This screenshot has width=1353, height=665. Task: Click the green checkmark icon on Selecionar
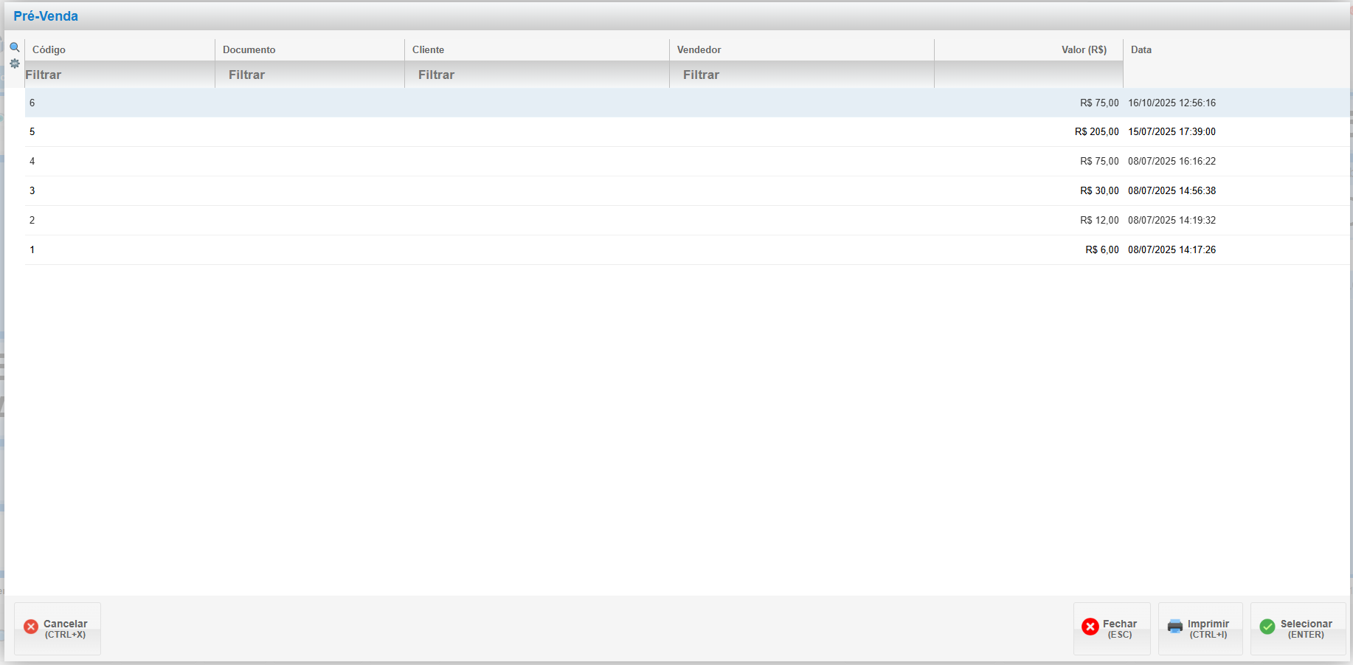(x=1267, y=627)
